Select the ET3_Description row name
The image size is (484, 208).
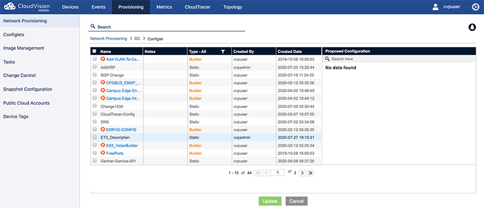point(115,138)
